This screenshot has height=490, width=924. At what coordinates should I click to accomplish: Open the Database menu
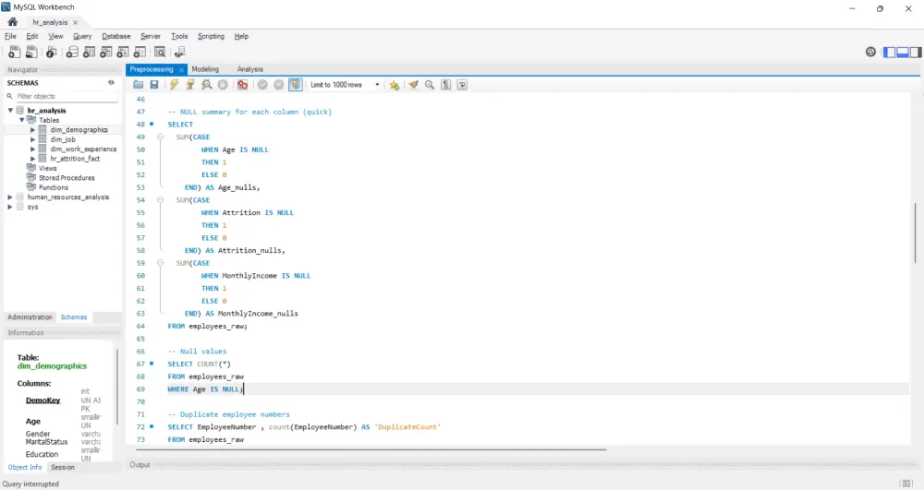tap(116, 36)
